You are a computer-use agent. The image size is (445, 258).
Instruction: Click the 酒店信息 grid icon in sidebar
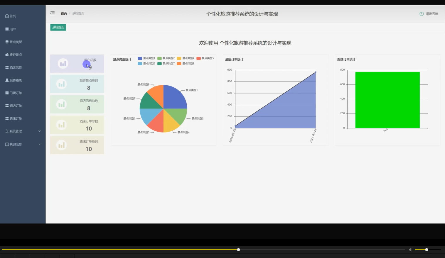pyautogui.click(x=7, y=67)
